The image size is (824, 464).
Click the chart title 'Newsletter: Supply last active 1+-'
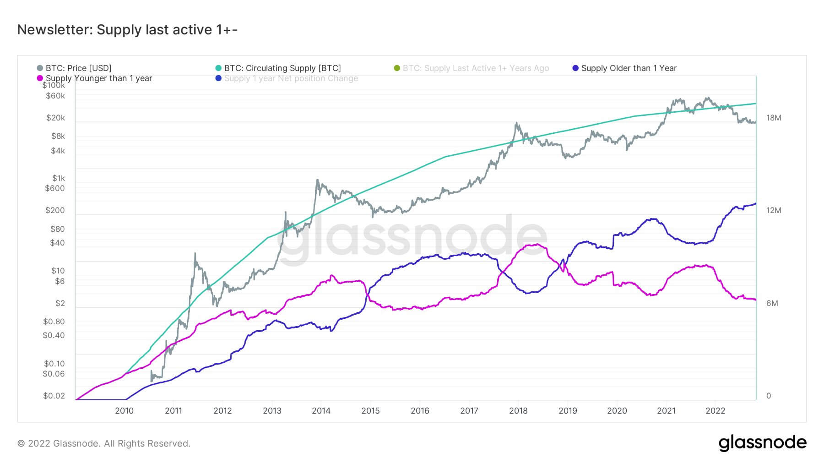pyautogui.click(x=127, y=30)
